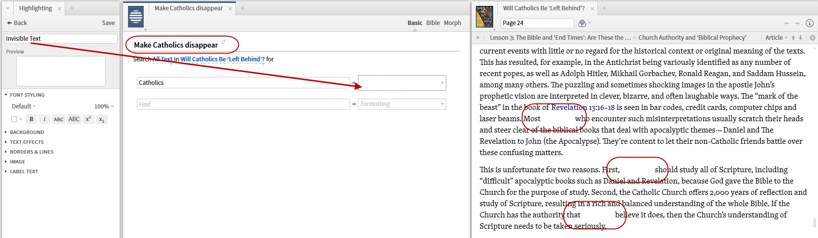This screenshot has height=238, width=818.
Task: Collapse the Font Styling section
Action: (x=25, y=95)
